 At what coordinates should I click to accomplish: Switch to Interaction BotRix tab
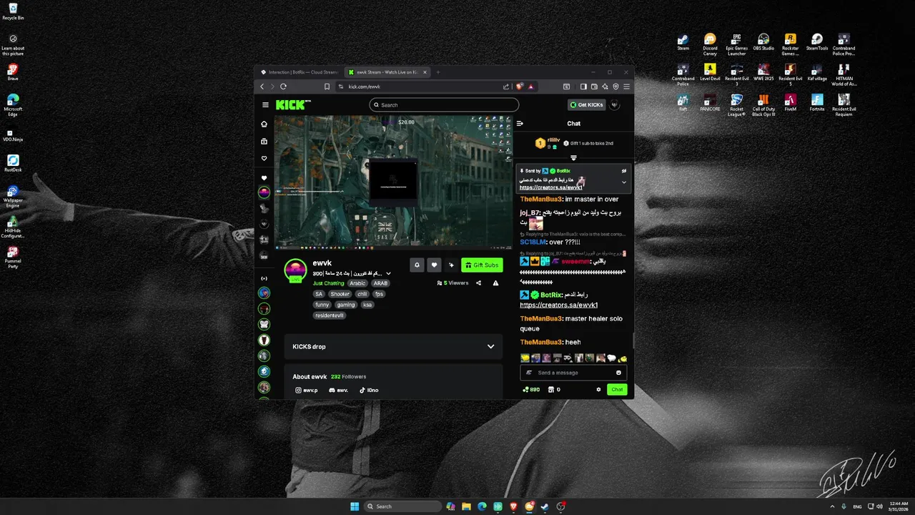[x=299, y=72]
